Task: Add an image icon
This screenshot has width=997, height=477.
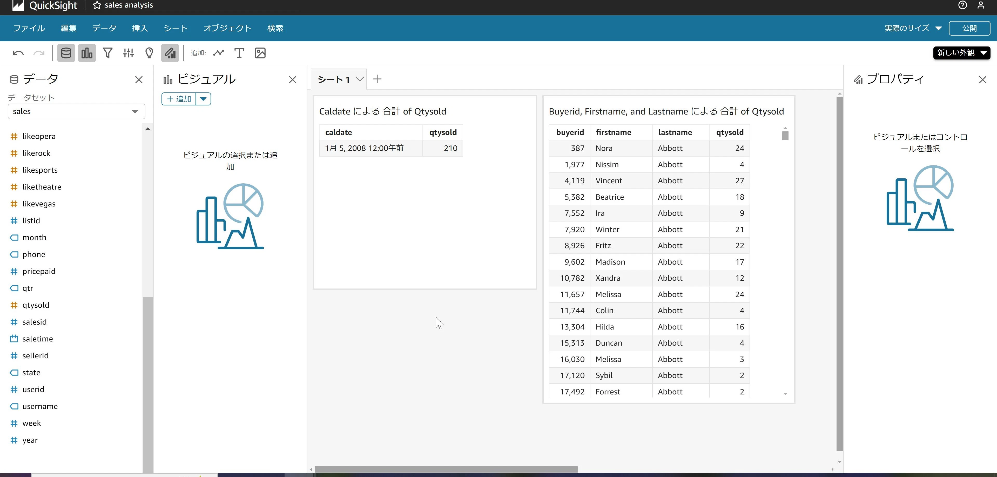Action: click(260, 53)
